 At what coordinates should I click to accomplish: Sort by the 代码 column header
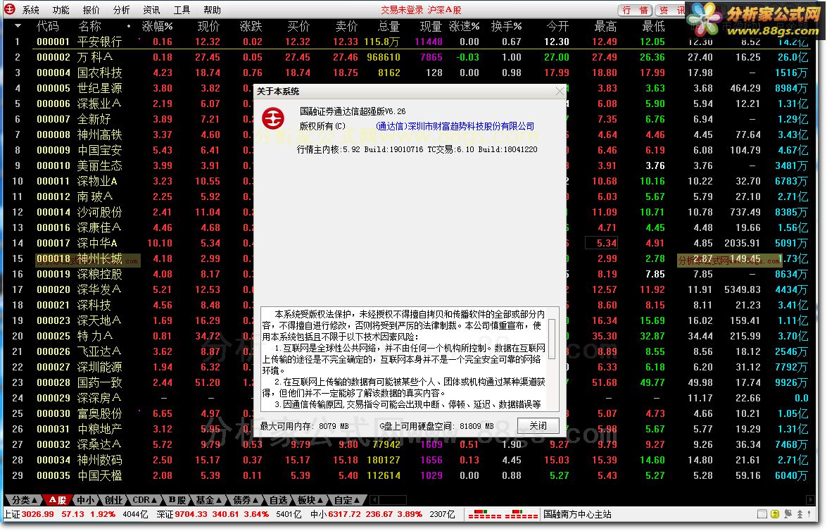[x=47, y=26]
